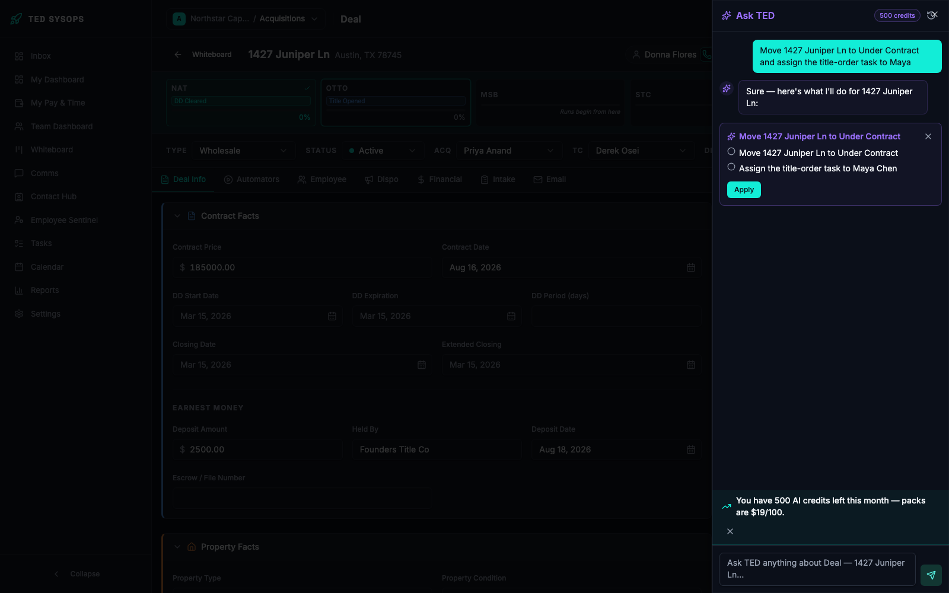The width and height of the screenshot is (949, 593).
Task: Click Escrow / File Number field
Action: point(302,498)
